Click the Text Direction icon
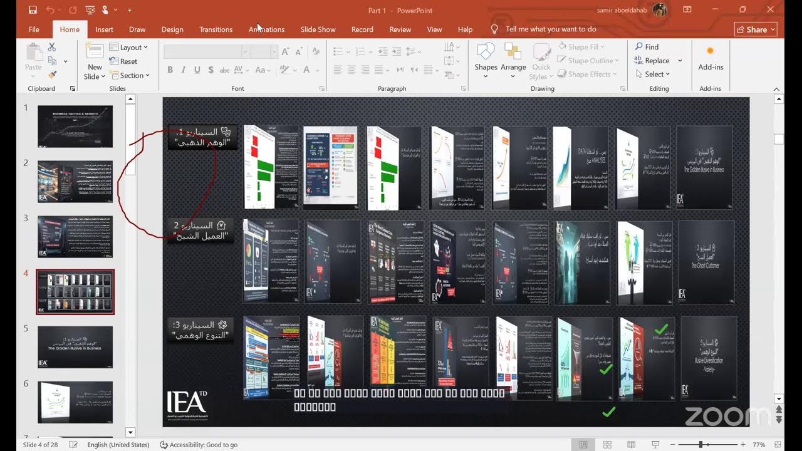Screen dimensions: 802x451 450,47
